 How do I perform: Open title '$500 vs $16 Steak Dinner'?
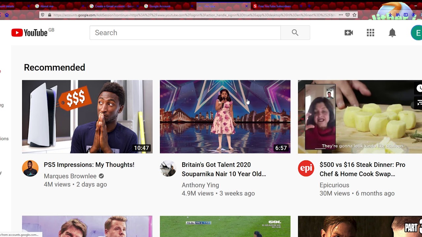(362, 169)
